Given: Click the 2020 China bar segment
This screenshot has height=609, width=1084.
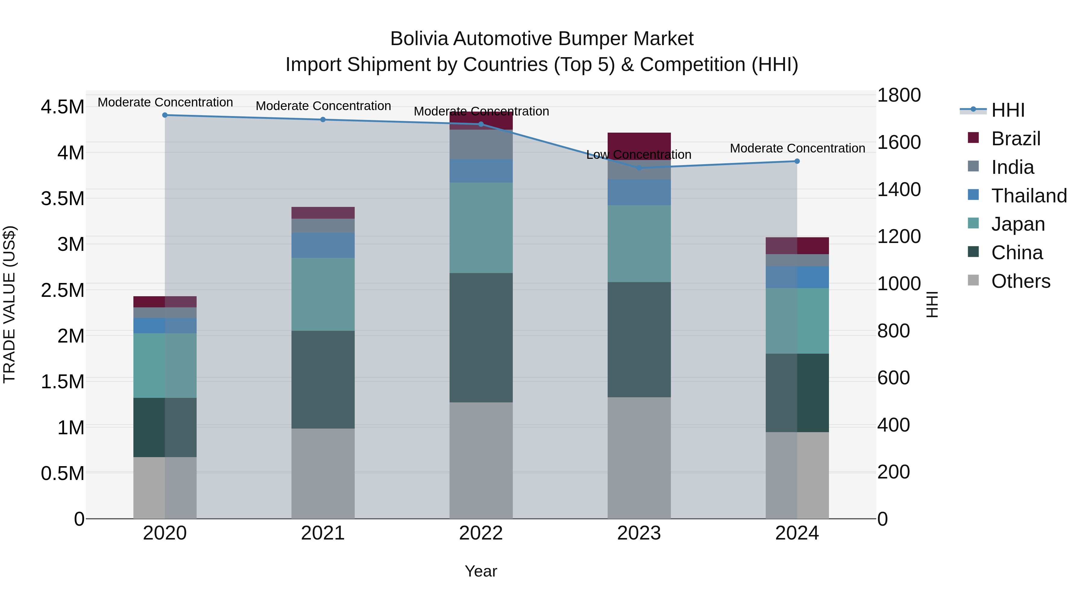Looking at the screenshot, I should pyautogui.click(x=165, y=427).
